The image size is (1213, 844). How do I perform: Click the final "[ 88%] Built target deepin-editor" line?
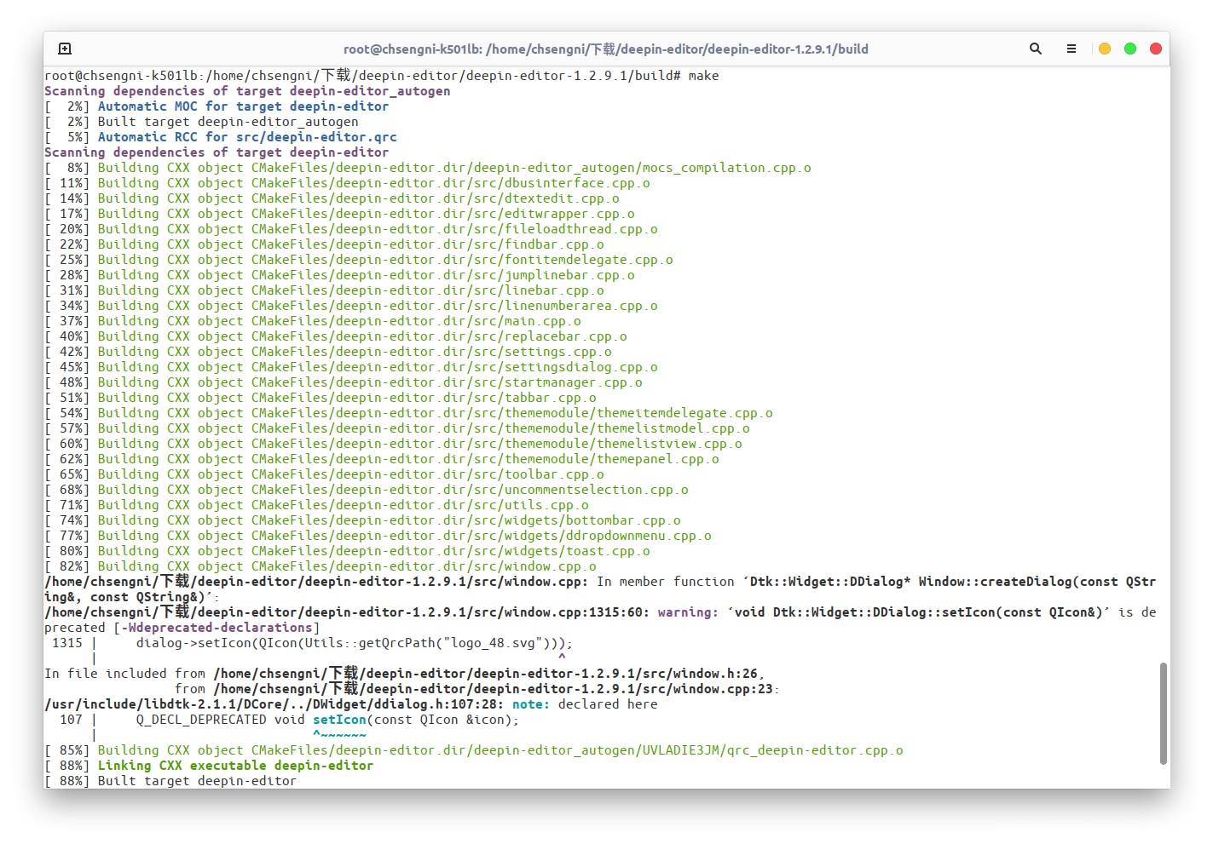[170, 781]
